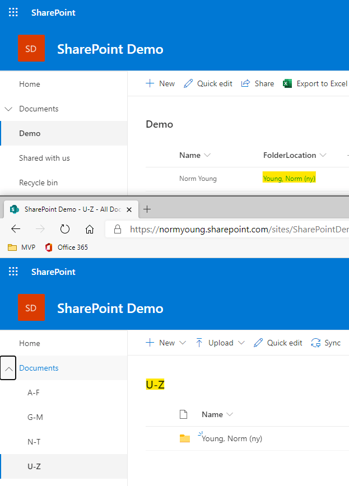
Task: Open the MVP bookmarks folder
Action: (21, 247)
